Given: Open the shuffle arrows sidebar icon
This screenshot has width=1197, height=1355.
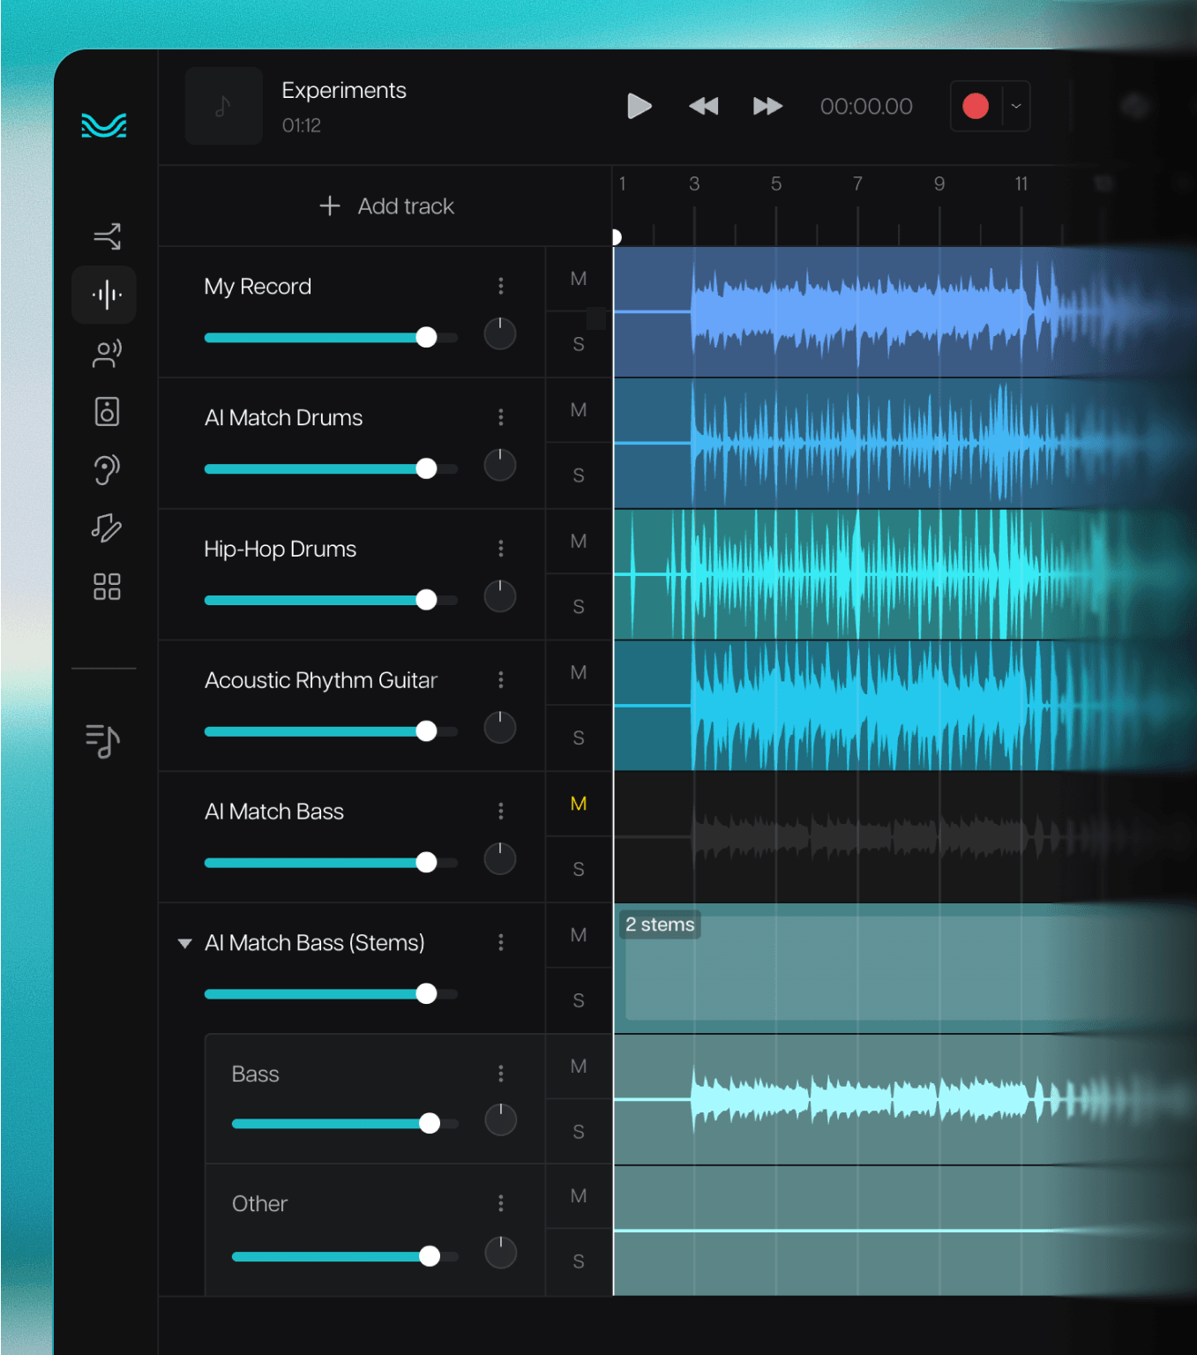Looking at the screenshot, I should [106, 236].
